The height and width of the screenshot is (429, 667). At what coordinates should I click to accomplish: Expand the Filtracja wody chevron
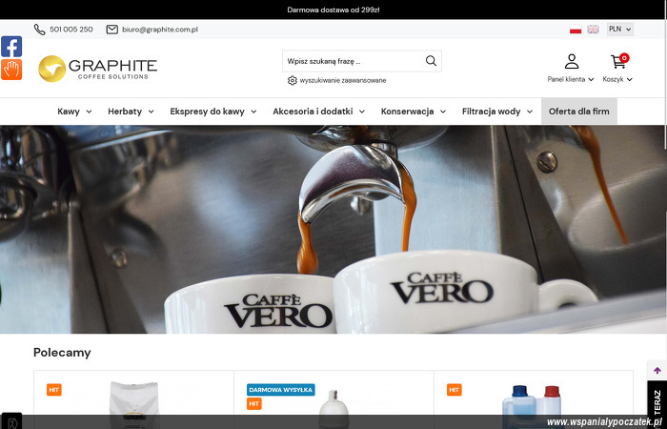[530, 112]
